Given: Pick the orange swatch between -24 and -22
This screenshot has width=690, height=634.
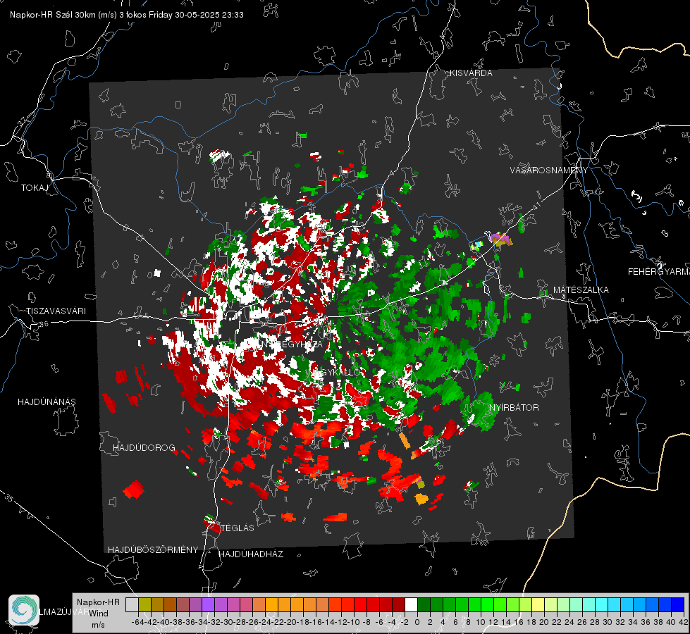Looking at the screenshot, I should pyautogui.click(x=271, y=605).
